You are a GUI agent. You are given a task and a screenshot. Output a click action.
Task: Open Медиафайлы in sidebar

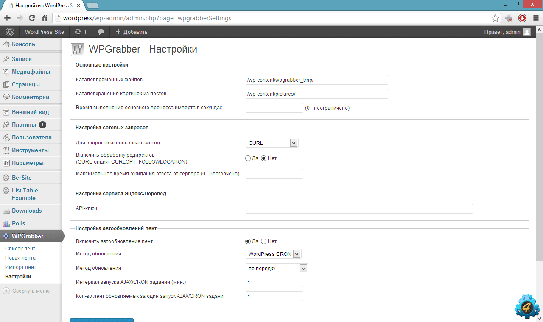(x=31, y=72)
